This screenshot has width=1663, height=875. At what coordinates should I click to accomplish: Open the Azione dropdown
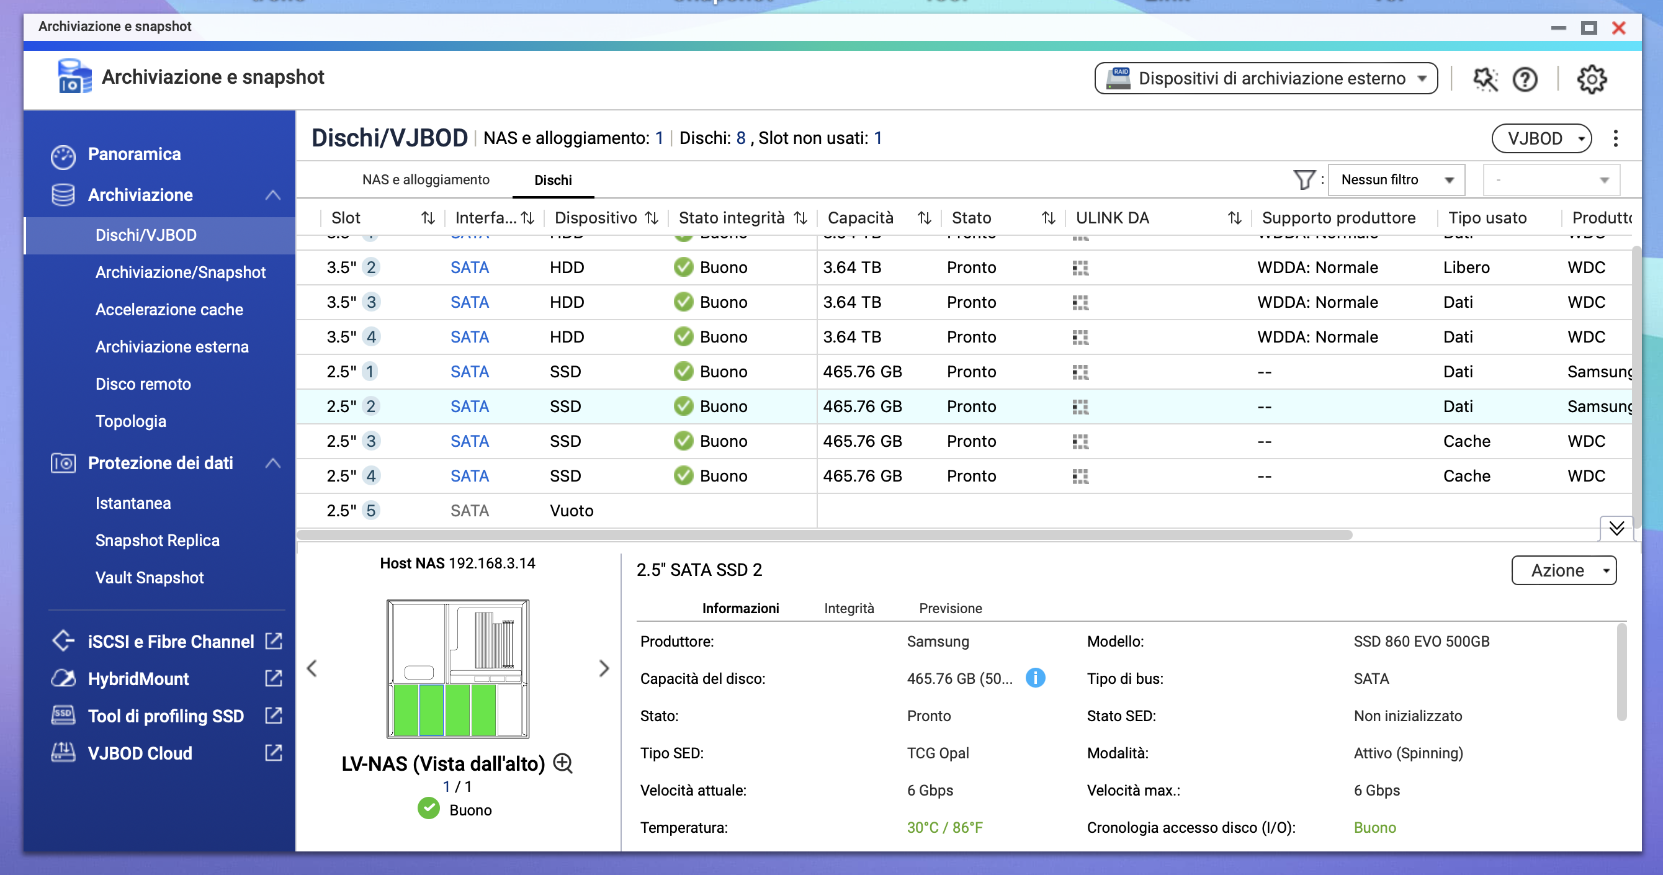coord(1563,570)
